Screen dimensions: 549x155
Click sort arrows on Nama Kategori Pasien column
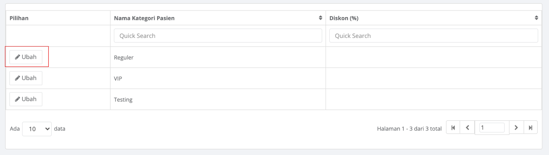click(x=320, y=18)
